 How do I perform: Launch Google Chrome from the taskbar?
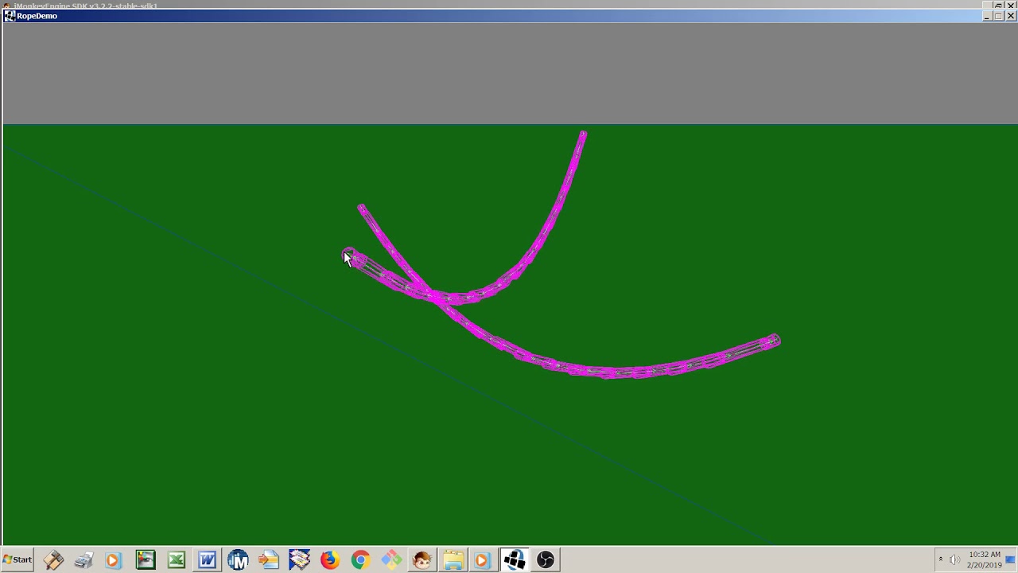click(x=360, y=560)
